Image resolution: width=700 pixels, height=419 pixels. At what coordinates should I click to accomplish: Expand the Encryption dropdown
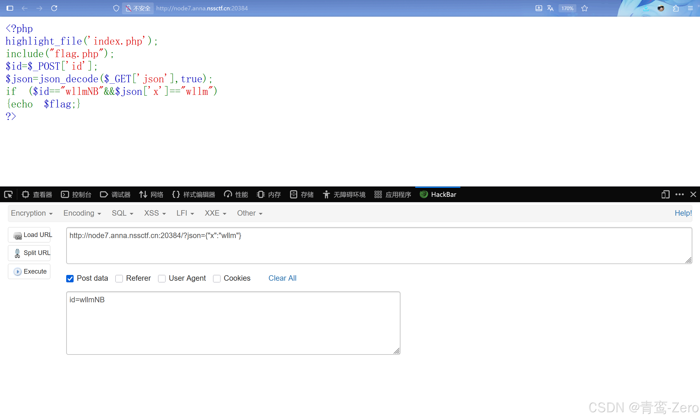(32, 213)
